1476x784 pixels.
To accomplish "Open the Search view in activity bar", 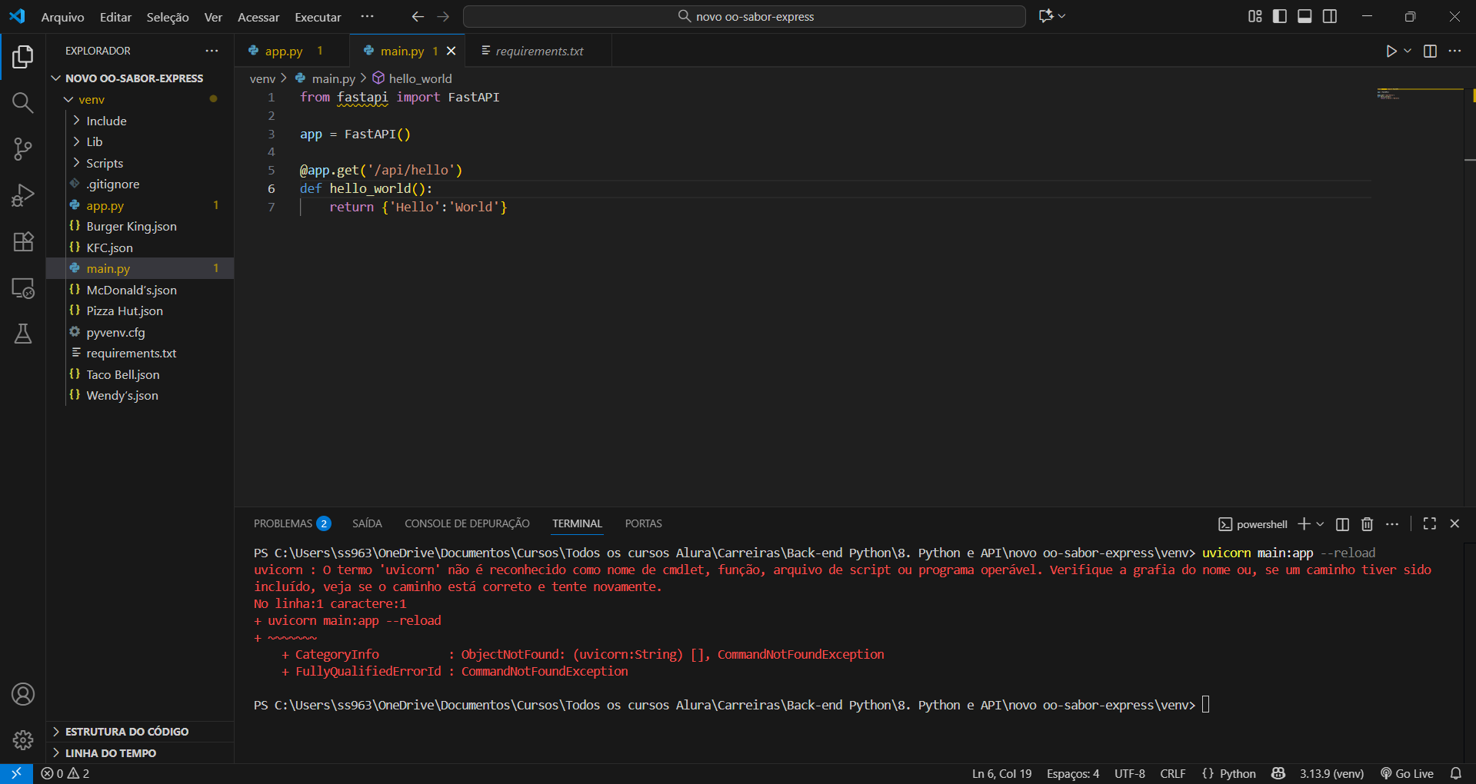I will (22, 103).
